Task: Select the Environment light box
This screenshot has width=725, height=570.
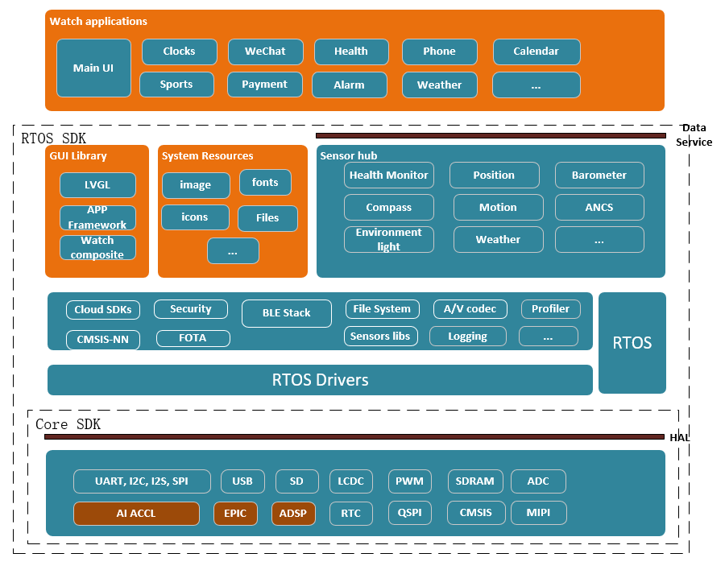Action: [x=389, y=239]
